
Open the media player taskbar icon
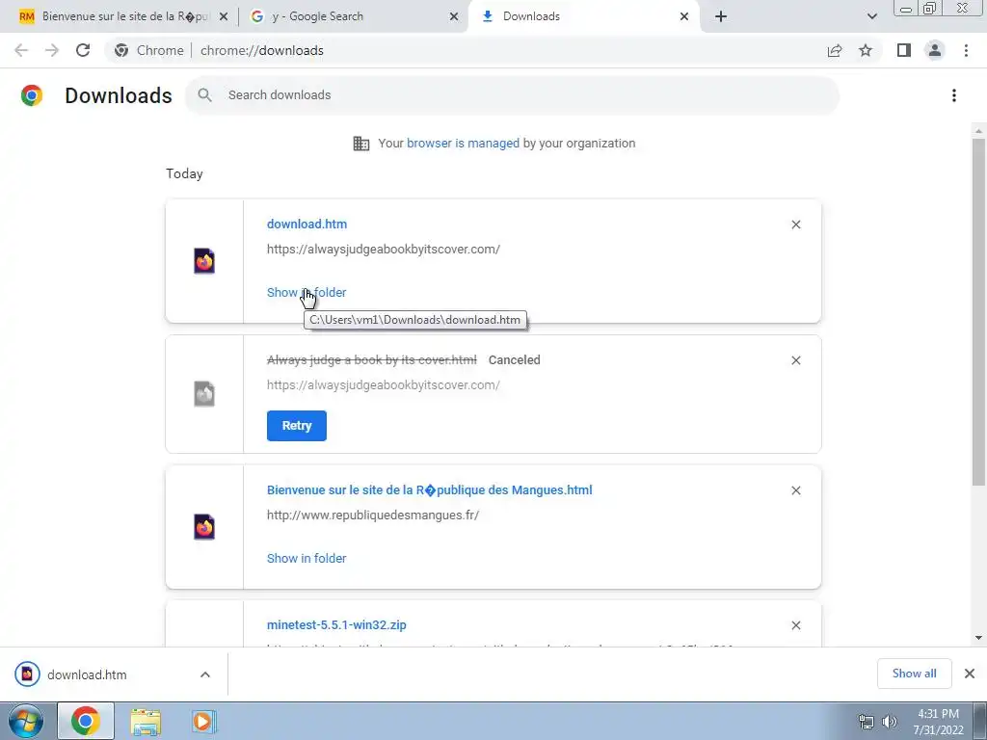coord(203,721)
